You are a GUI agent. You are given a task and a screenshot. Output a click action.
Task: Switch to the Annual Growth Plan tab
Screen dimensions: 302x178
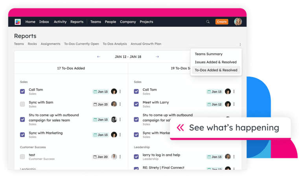coord(146,44)
